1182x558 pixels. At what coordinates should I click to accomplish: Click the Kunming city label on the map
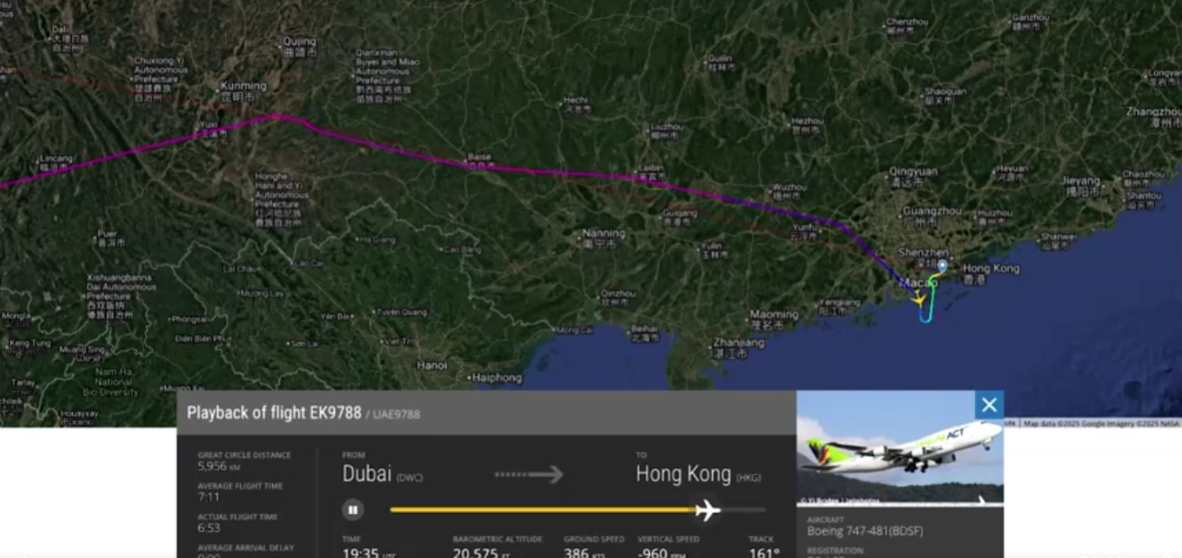pos(243,86)
